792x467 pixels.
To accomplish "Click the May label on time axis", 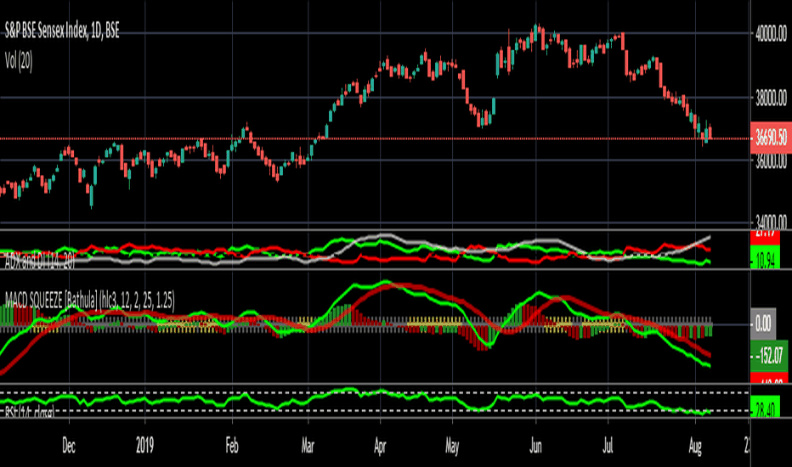I will [x=452, y=447].
